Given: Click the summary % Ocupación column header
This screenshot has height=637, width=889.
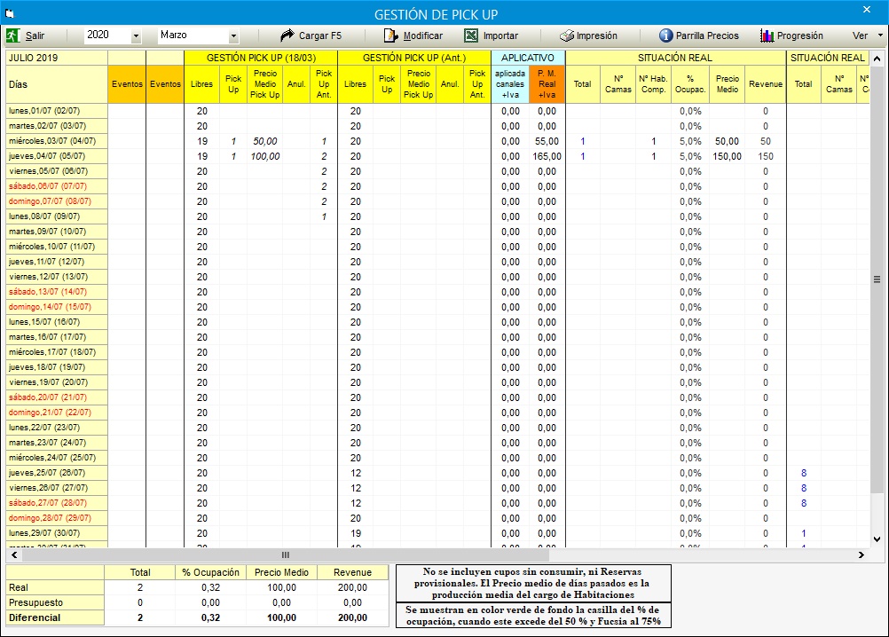Looking at the screenshot, I should tap(211, 572).
